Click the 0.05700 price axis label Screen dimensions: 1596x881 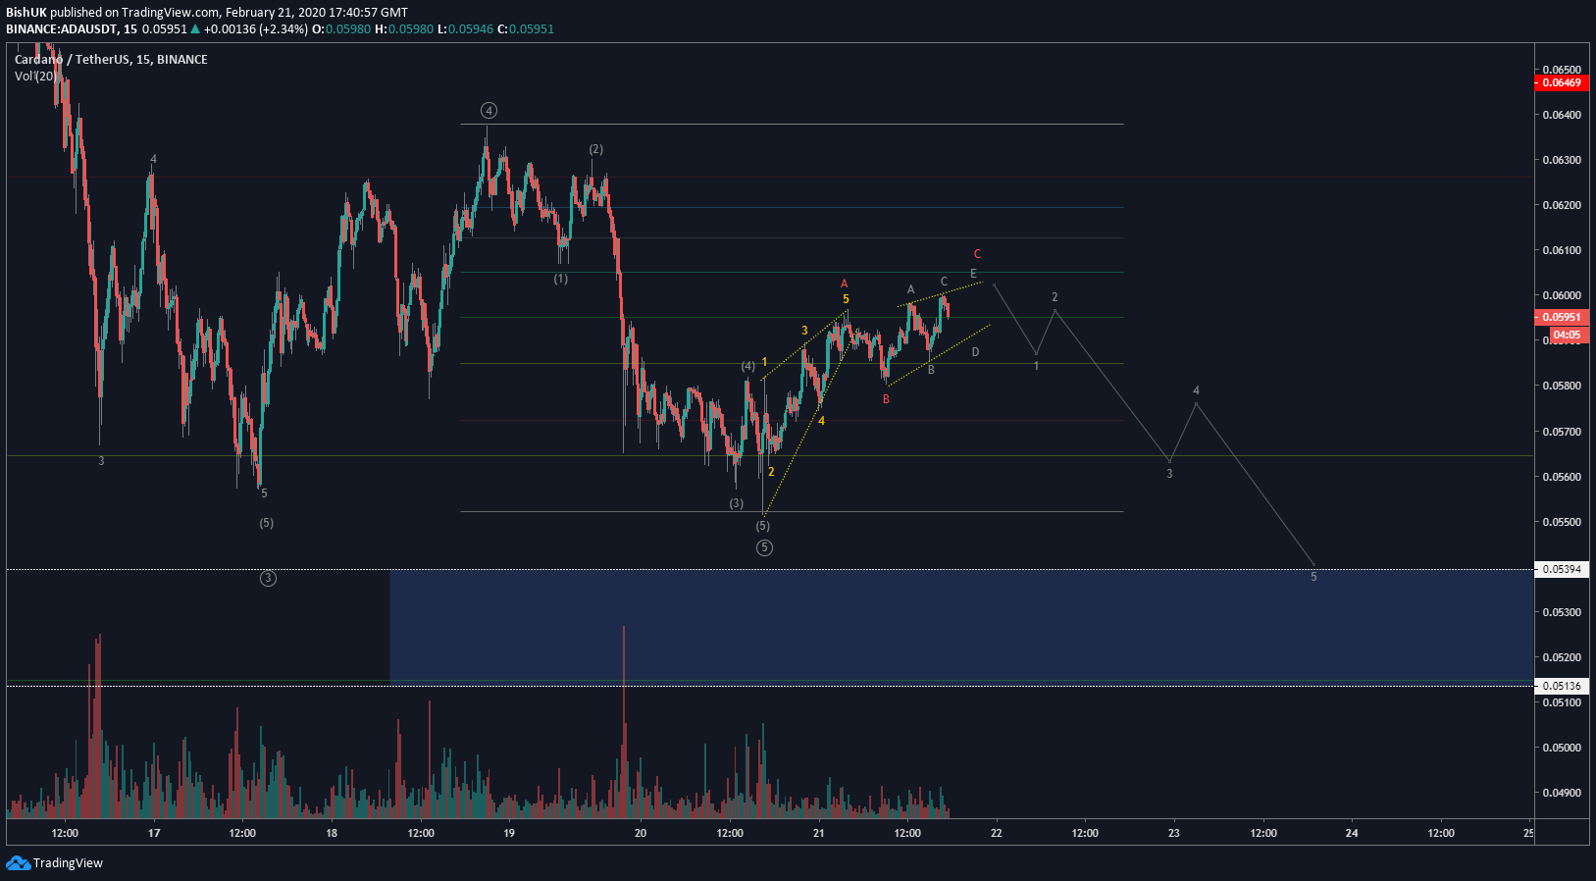point(1562,432)
